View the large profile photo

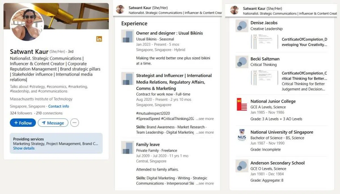(27, 24)
